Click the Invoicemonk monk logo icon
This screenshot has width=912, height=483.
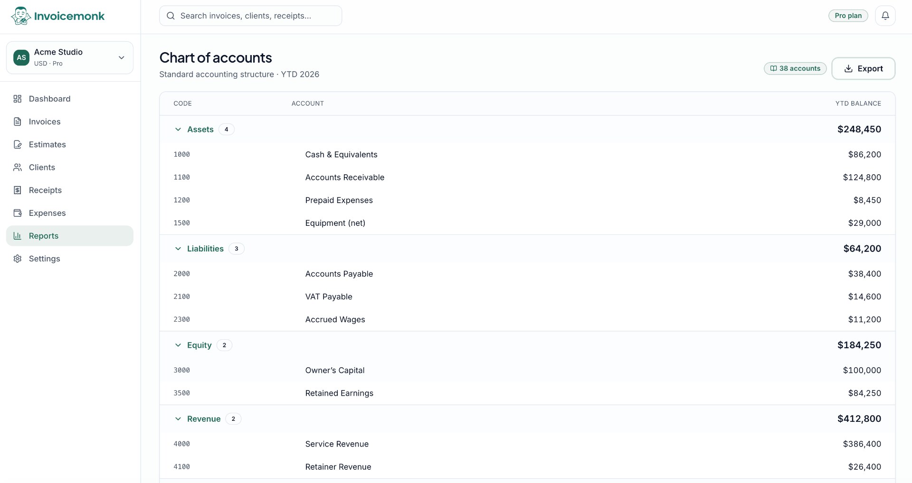21,16
